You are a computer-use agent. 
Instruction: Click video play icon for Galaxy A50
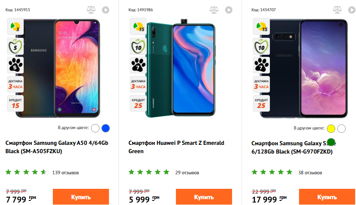point(106,10)
